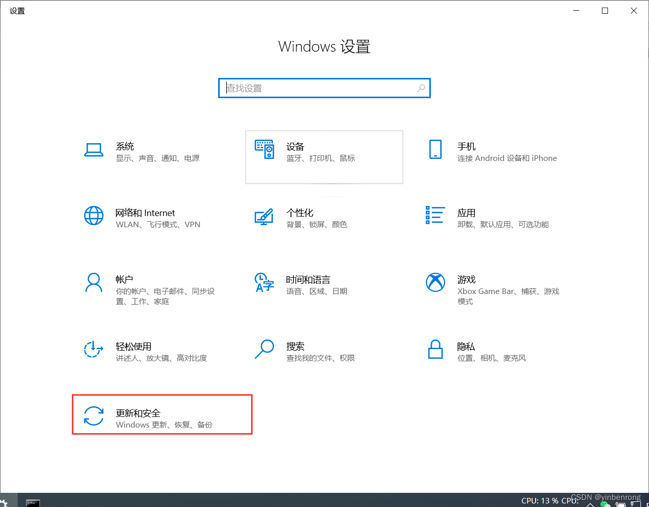
Task: Click the text 显示、声音、通知、电源
Action: (158, 158)
